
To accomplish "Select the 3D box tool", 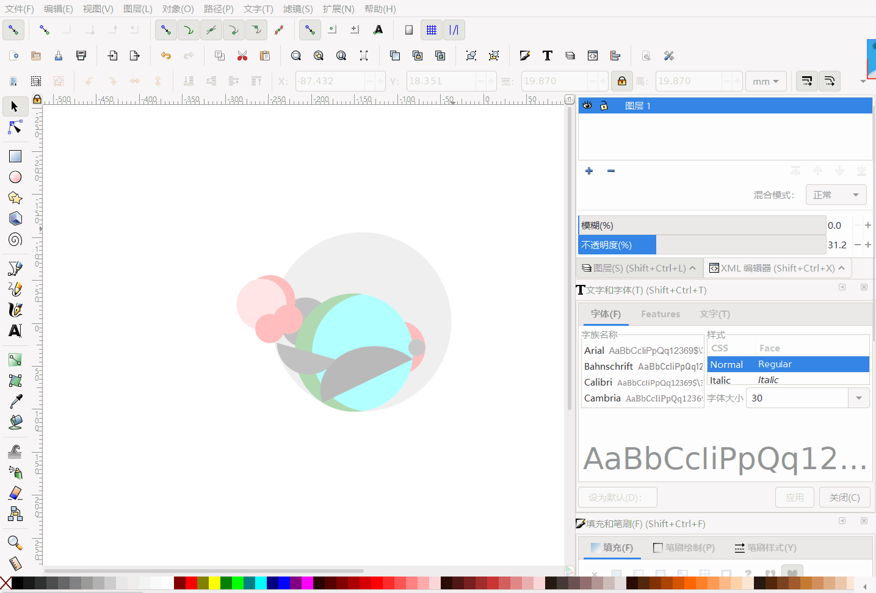I will point(15,218).
